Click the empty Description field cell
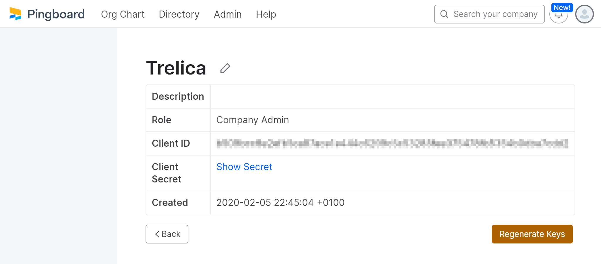Viewport: 601px width, 264px height. (x=392, y=97)
